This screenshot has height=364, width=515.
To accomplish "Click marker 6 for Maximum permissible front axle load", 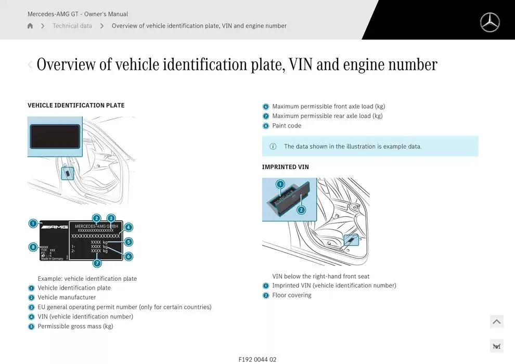I will coord(266,106).
